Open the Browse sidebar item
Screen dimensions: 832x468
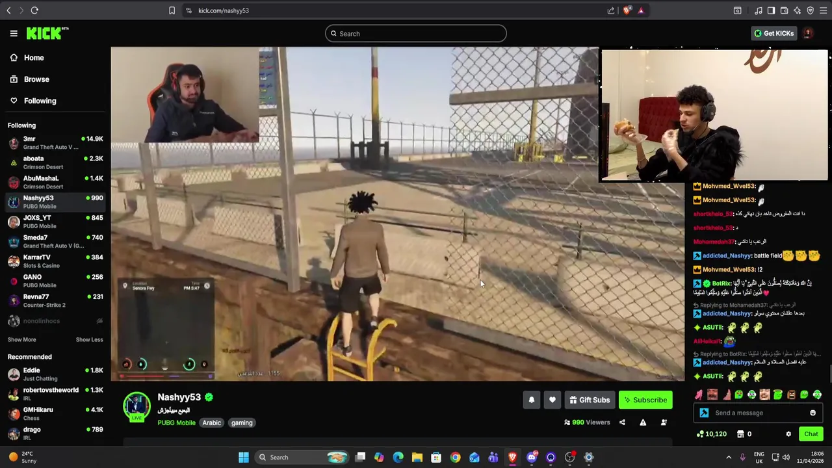point(55,79)
